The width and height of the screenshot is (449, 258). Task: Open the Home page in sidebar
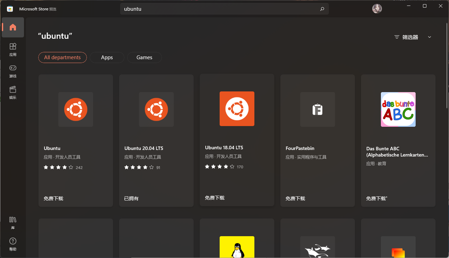13,27
